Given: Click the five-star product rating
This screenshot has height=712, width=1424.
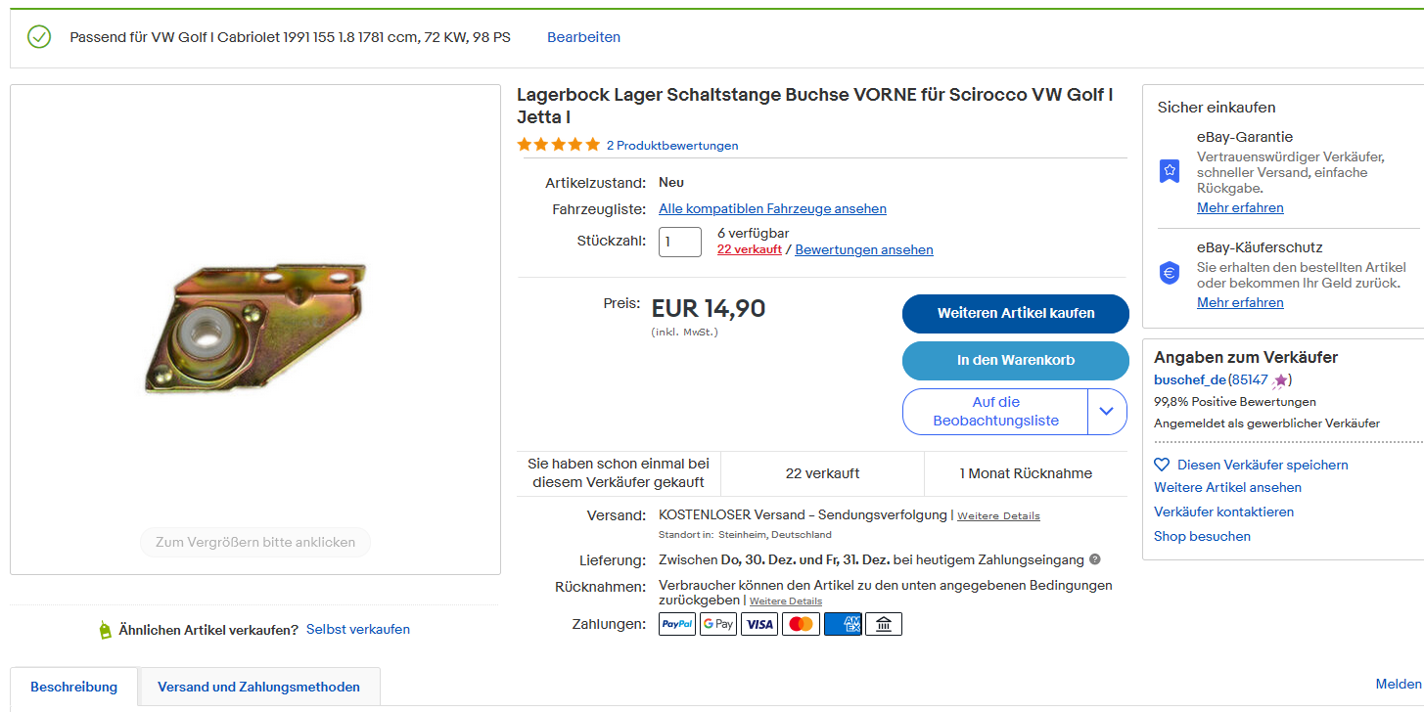Looking at the screenshot, I should (x=558, y=145).
